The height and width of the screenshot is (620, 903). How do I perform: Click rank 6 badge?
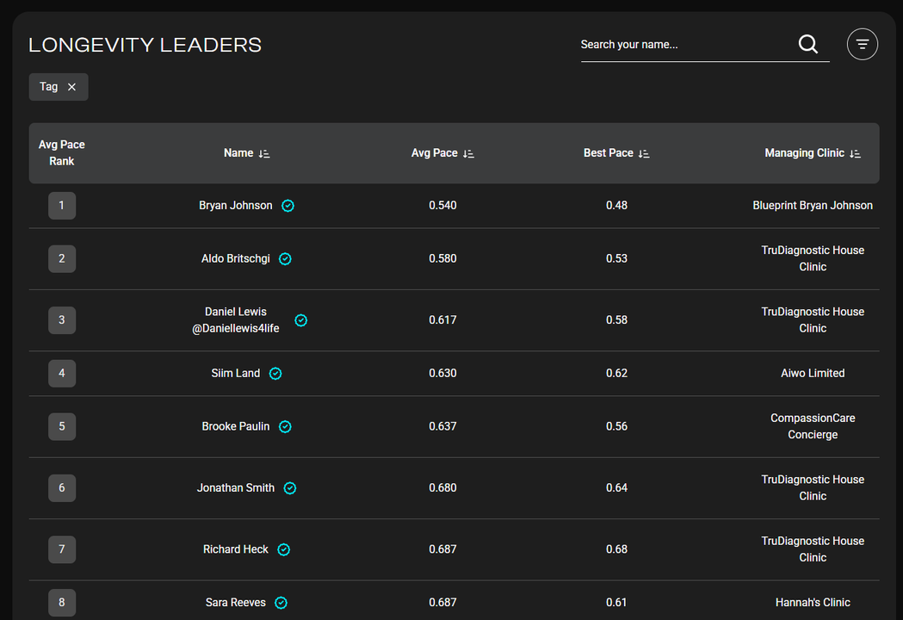[x=62, y=488]
